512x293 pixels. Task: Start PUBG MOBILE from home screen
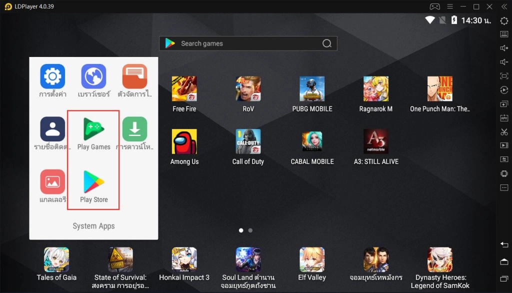coord(312,89)
